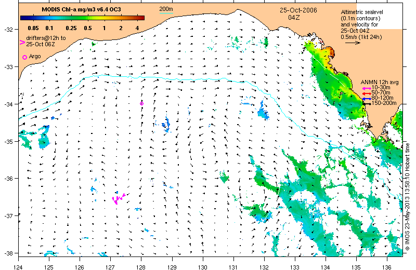The width and height of the screenshot is (416, 270).
Task: Click the 25-Oct-2006 date label
Action: 298,10
